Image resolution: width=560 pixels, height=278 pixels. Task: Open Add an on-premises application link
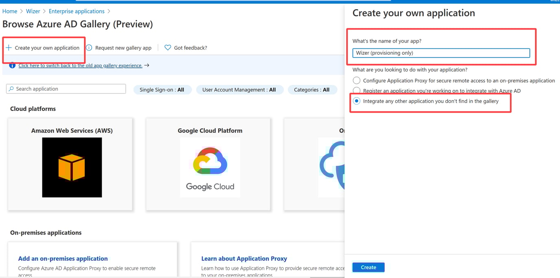point(62,258)
